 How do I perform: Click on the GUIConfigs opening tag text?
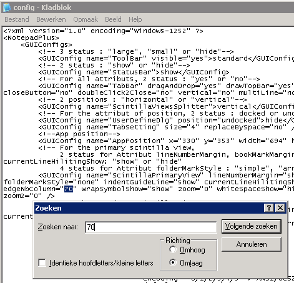tap(47, 45)
